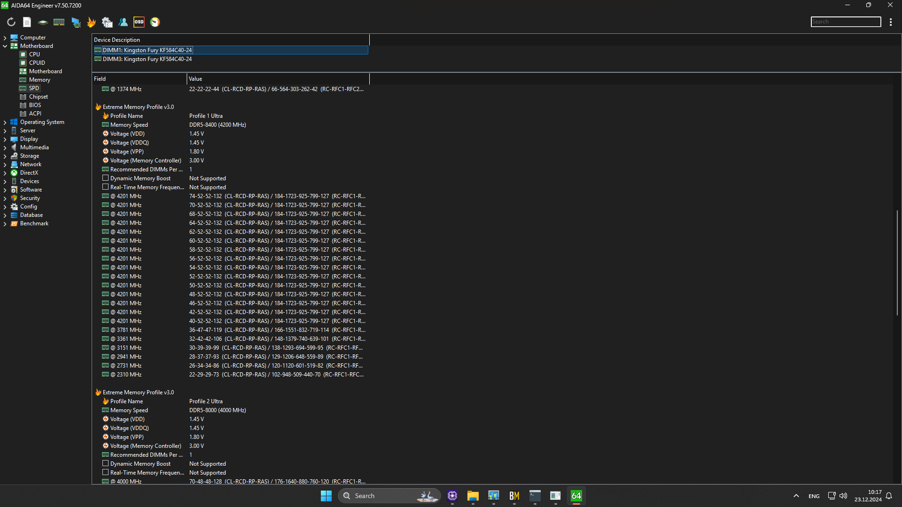Click the taskbar Search box
The width and height of the screenshot is (902, 507).
[x=389, y=496]
